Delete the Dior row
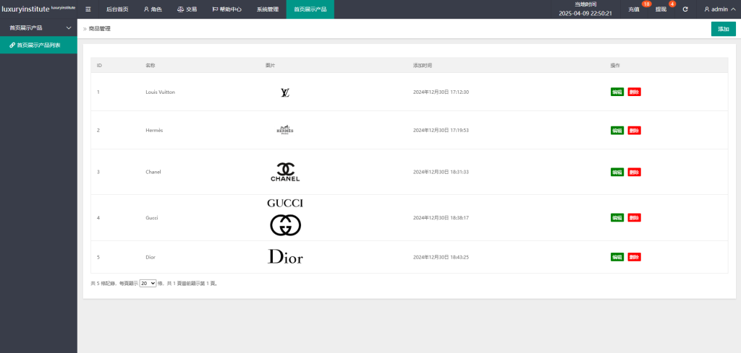The image size is (741, 353). [634, 257]
